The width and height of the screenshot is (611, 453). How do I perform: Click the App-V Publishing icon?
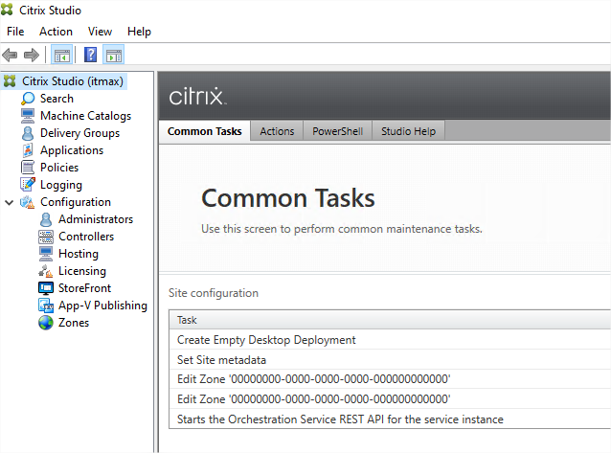pos(46,306)
